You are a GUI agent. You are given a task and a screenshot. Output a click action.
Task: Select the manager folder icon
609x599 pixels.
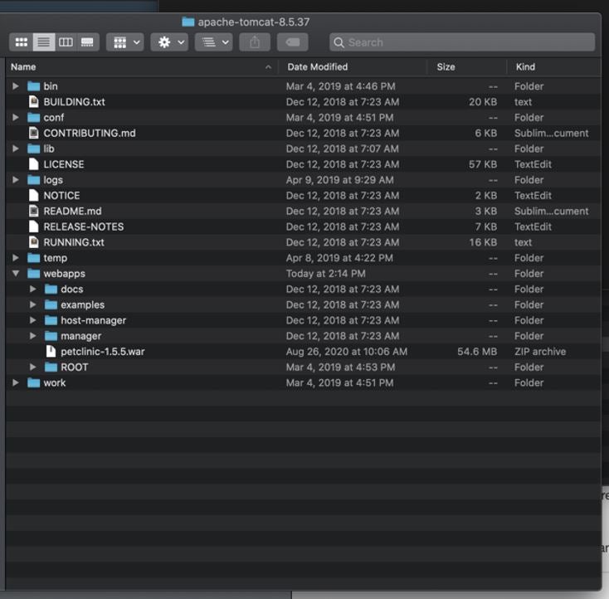pos(51,336)
